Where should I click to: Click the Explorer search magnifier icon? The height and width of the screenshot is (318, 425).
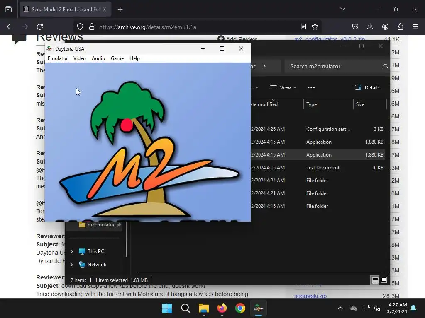point(386,66)
